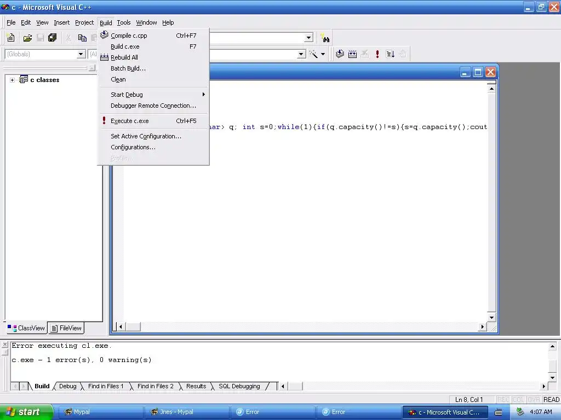Screen dimensions: 561x420
Task: Open the Help menu
Action: (x=168, y=22)
